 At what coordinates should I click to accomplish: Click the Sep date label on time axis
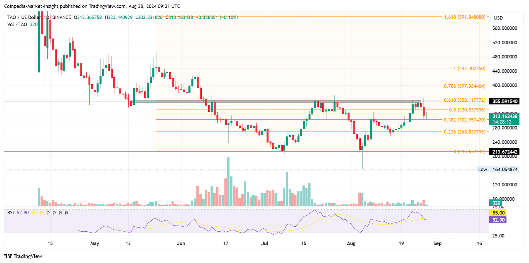[437, 244]
